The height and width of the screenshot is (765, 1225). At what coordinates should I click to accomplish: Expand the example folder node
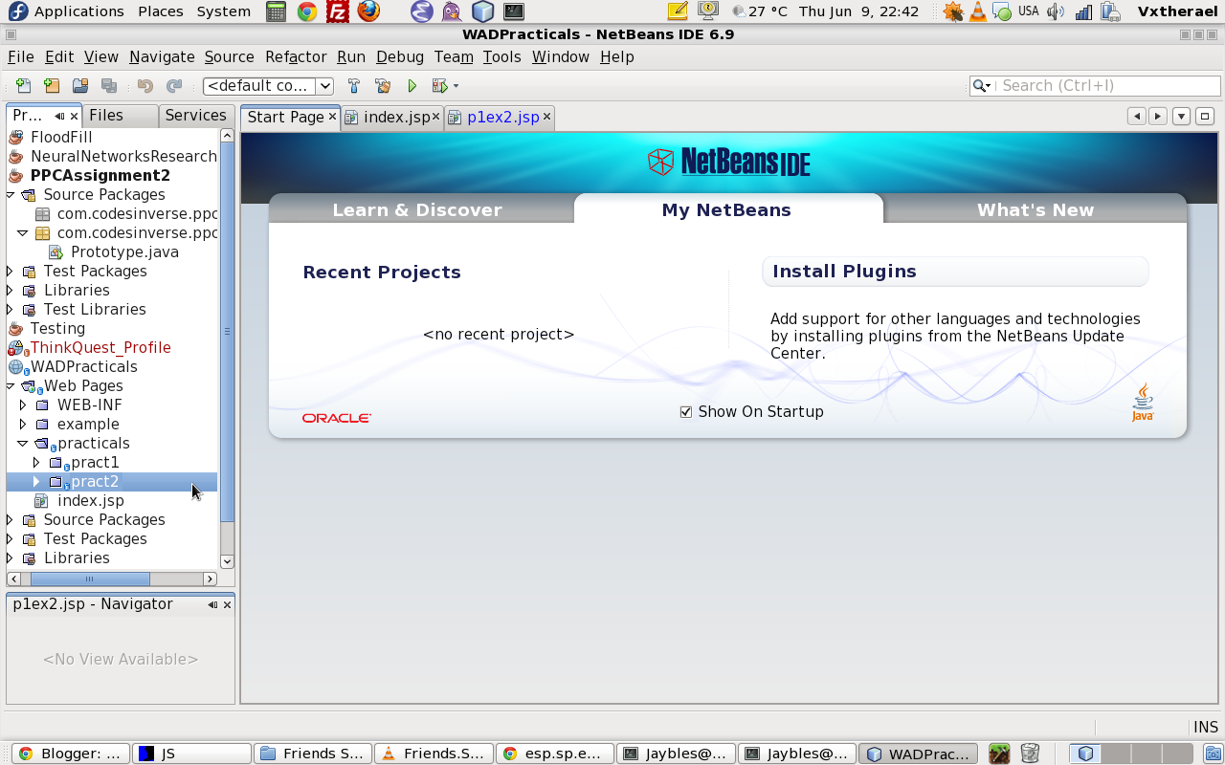24,424
